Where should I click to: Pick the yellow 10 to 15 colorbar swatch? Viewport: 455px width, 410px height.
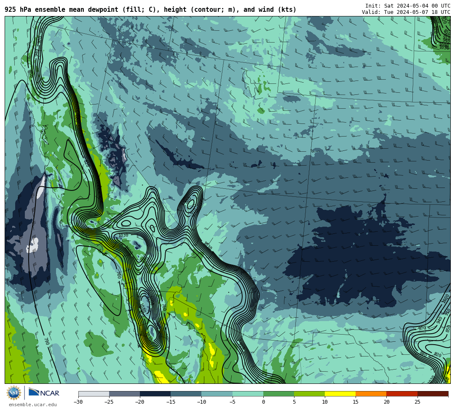(x=340, y=394)
